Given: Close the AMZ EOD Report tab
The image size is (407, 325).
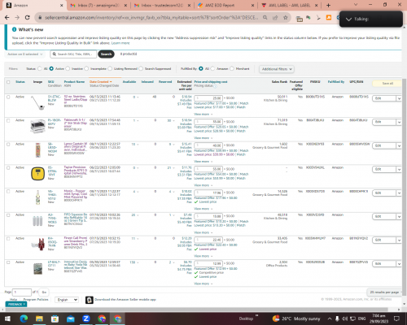Looking at the screenshot, I should [252, 5].
